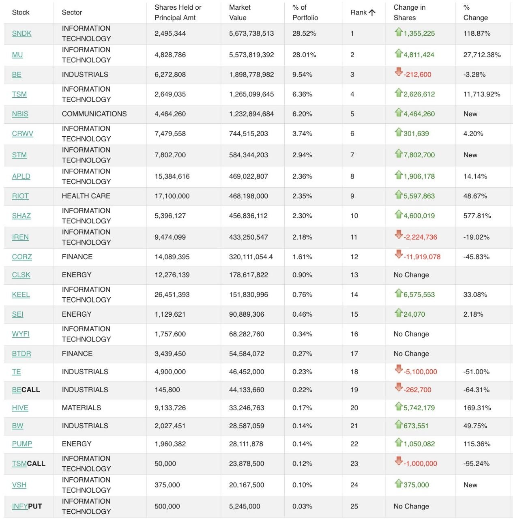The image size is (513, 519).
Task: Open the MU stock link
Action: pyautogui.click(x=17, y=55)
